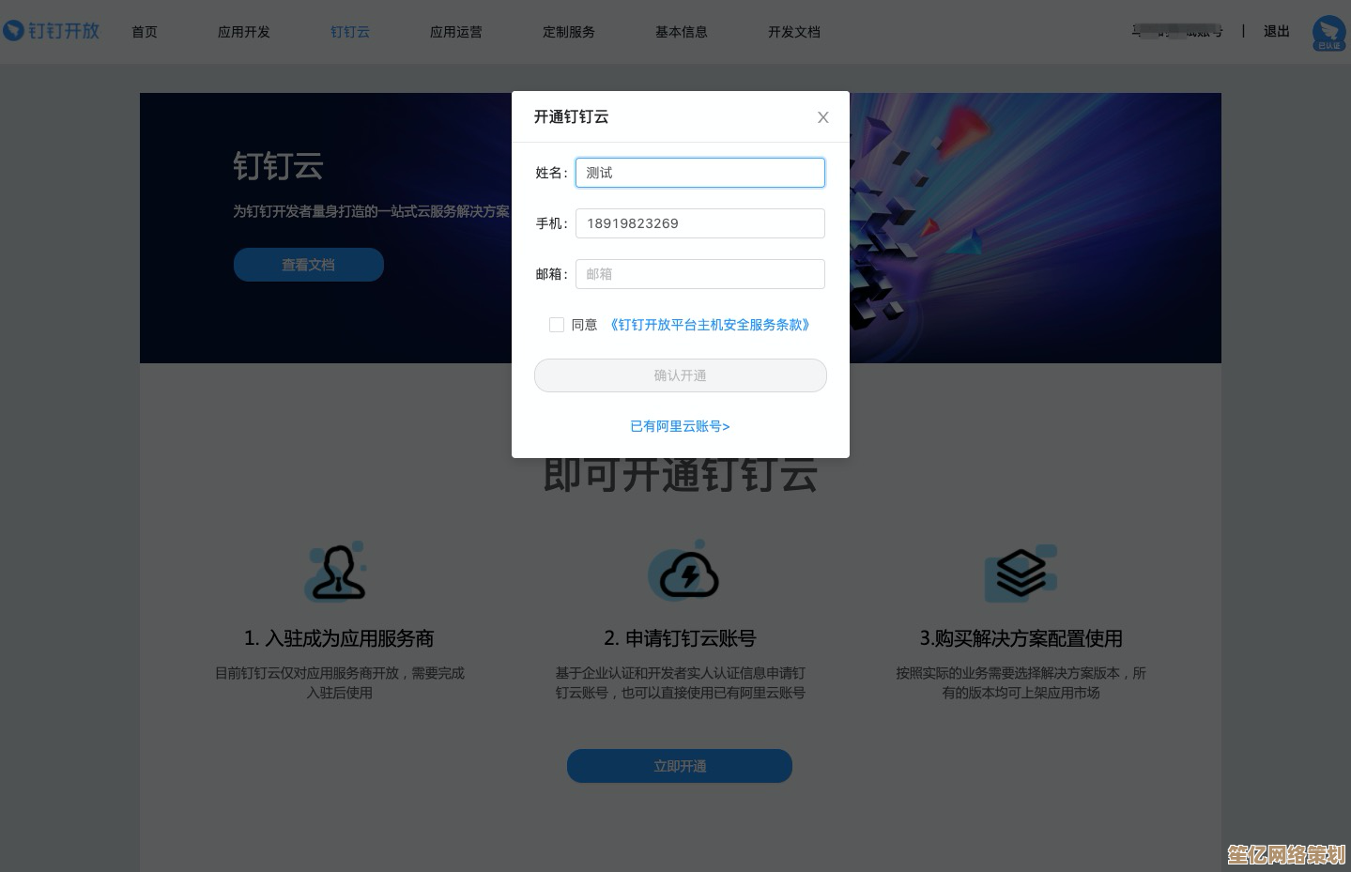Click the 3.购买解决方案配置使用 heading
Screen dimensions: 1351x872
pyautogui.click(x=1021, y=638)
